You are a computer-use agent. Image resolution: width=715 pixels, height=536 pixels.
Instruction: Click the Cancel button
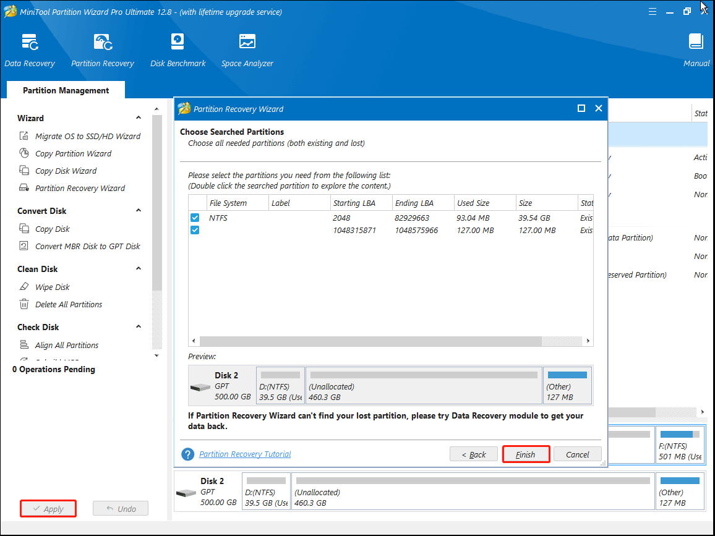[577, 454]
